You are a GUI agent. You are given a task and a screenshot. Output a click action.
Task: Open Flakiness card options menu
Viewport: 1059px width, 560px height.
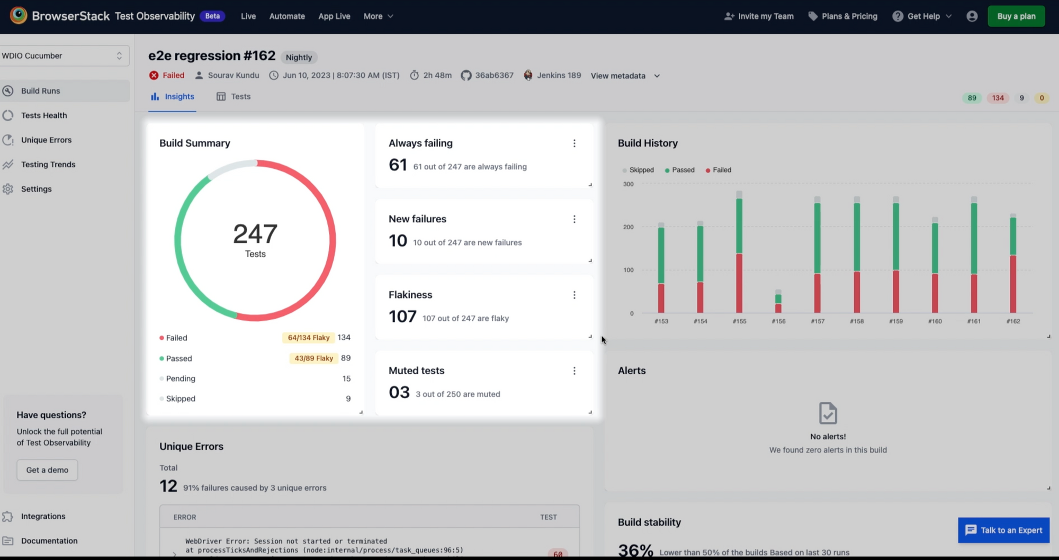pyautogui.click(x=574, y=295)
